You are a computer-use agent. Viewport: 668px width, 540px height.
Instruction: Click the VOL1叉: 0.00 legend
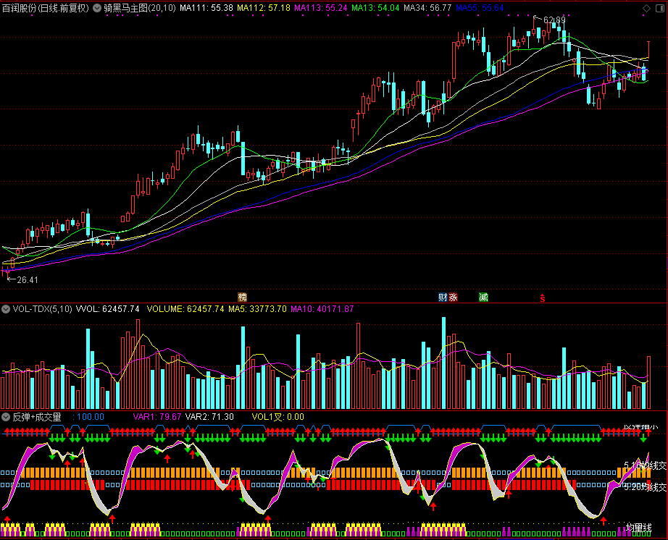pyautogui.click(x=277, y=417)
